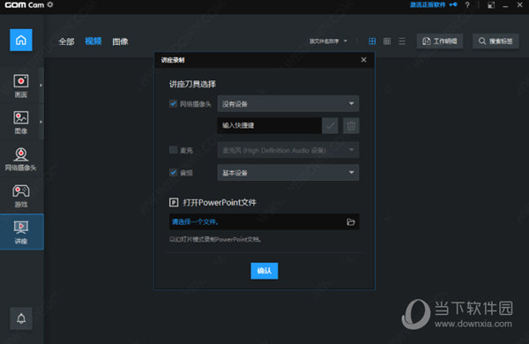The image size is (529, 344).
Task: Click the 确认 confirm button
Action: (264, 271)
